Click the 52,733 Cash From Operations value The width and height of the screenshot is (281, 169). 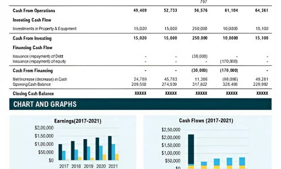(170, 10)
